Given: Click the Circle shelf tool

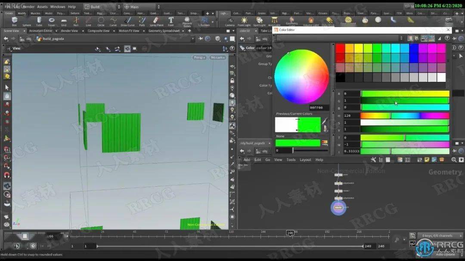Looking at the screenshot, I should 101,21.
